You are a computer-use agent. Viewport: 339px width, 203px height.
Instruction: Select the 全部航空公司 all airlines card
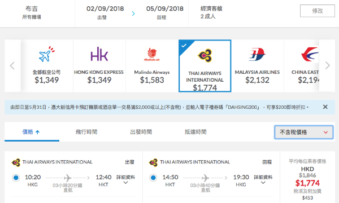tap(47, 66)
